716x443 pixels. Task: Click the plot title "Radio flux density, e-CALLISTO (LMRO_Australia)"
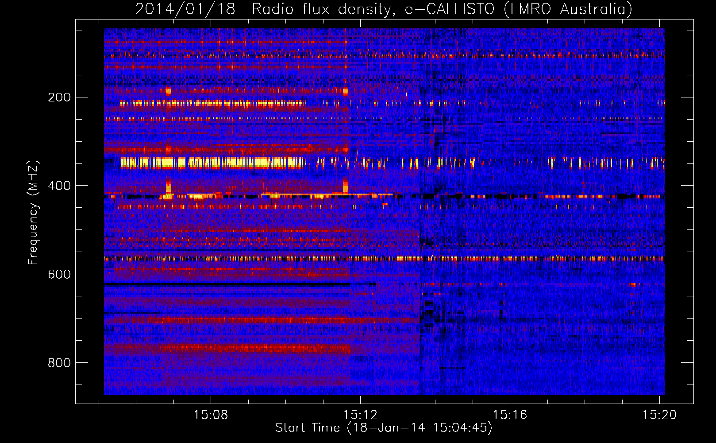click(x=442, y=9)
